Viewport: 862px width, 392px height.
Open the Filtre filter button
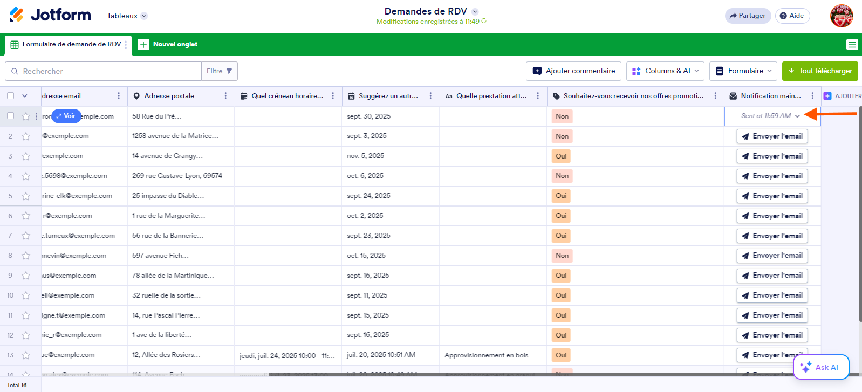[x=219, y=71]
